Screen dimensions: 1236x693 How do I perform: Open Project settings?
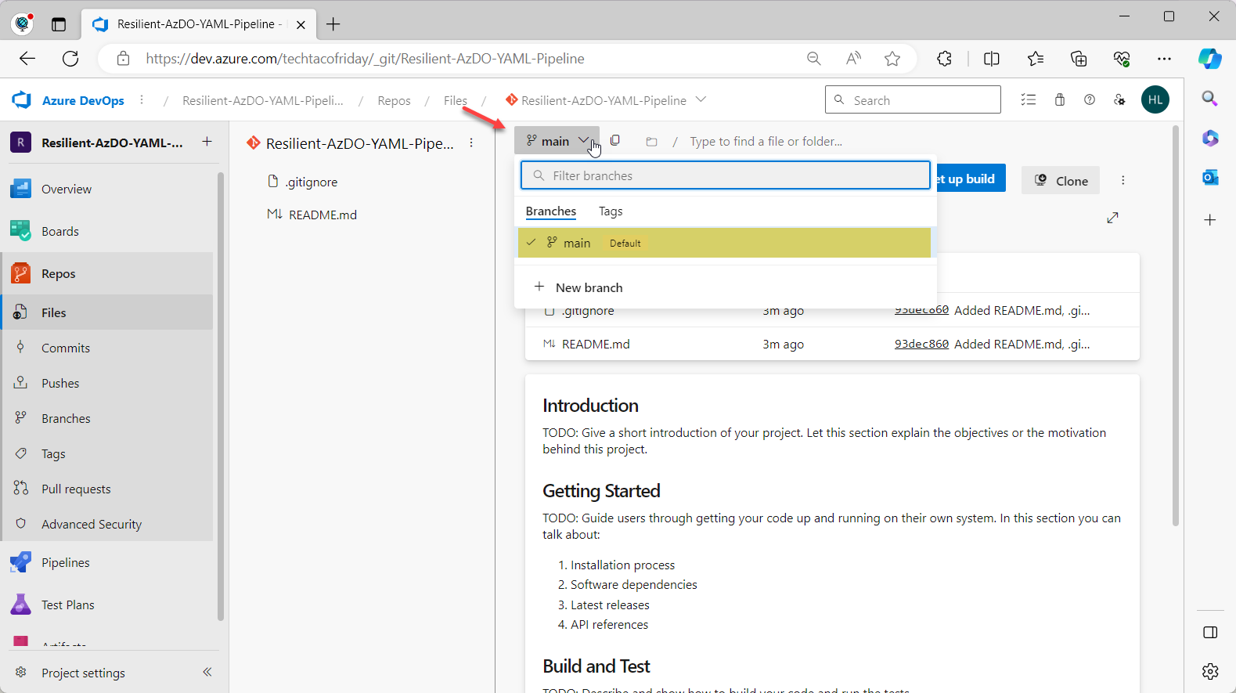tap(83, 673)
